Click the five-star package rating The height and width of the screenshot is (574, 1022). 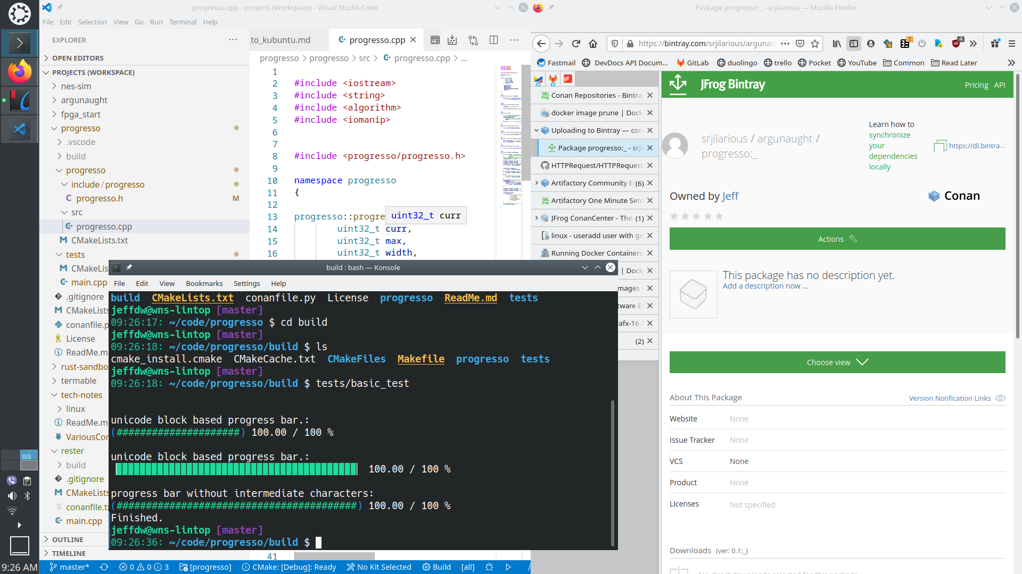[696, 216]
